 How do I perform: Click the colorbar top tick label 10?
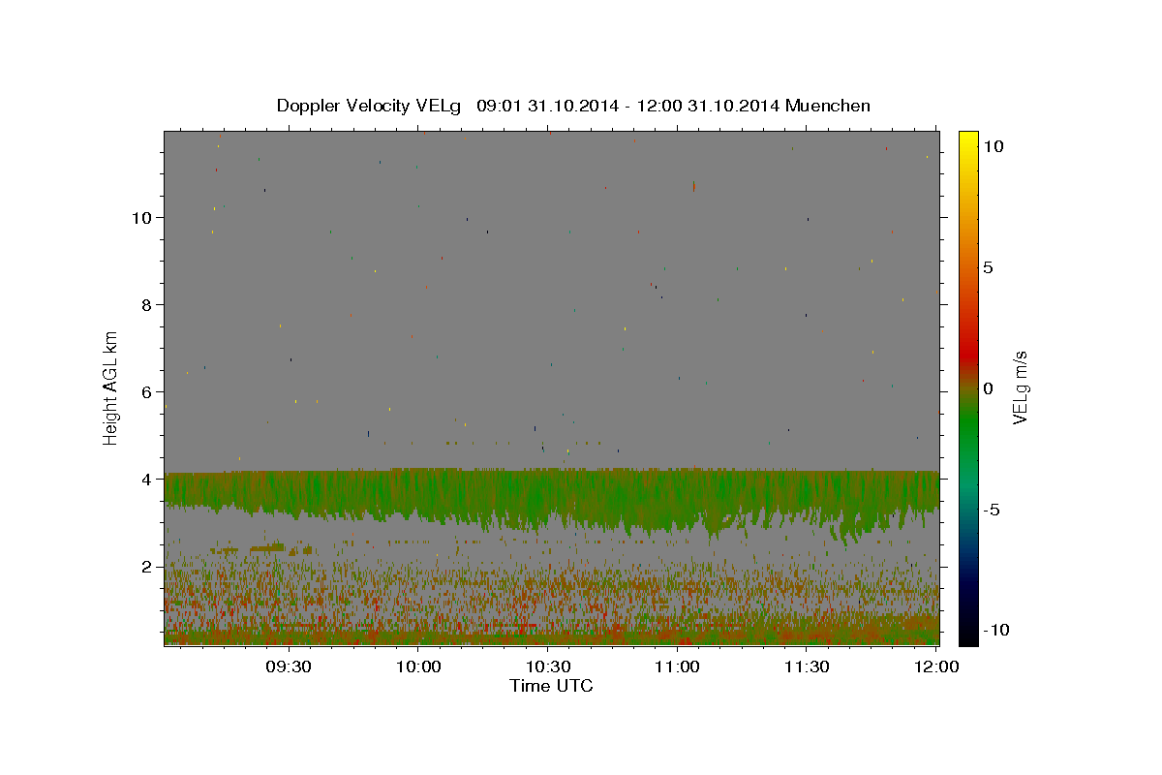coord(993,146)
